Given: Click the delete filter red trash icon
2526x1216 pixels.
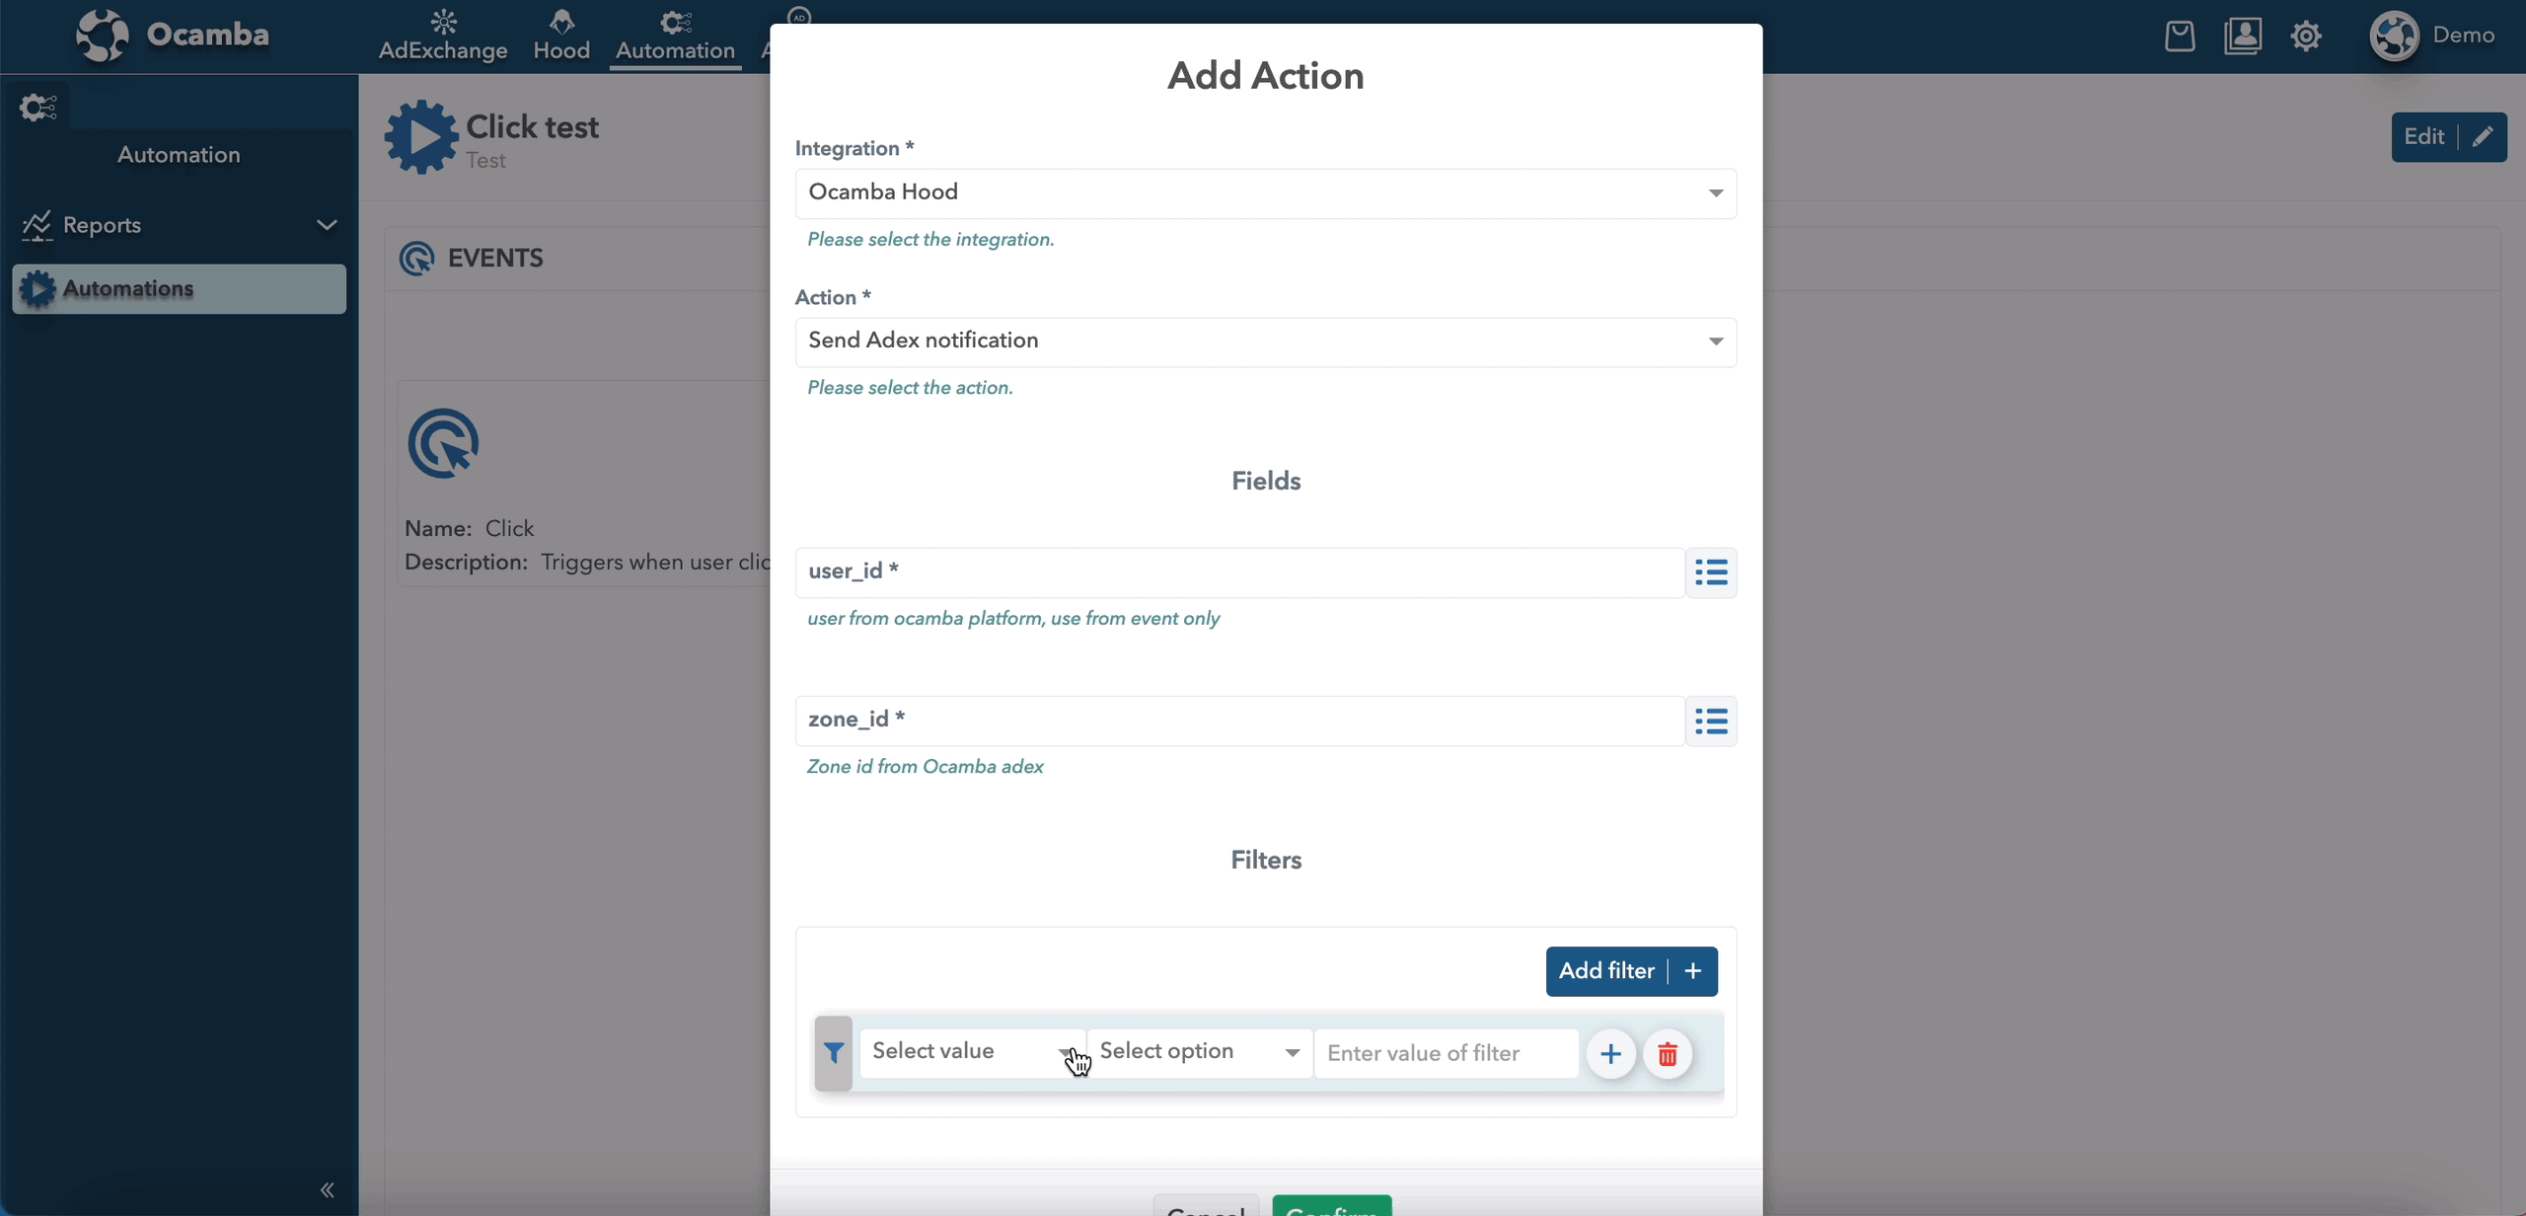Looking at the screenshot, I should point(1668,1053).
